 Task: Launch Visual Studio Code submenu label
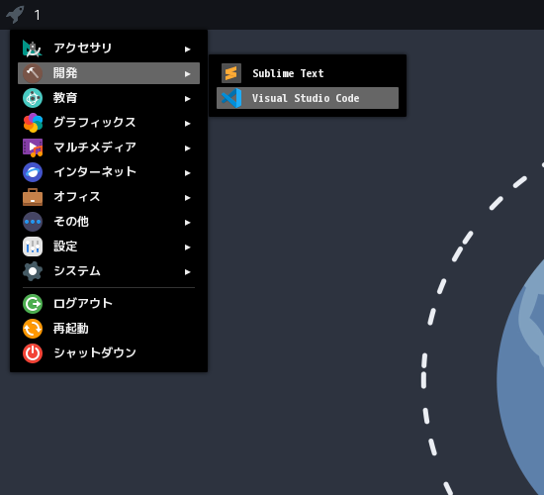pos(306,98)
